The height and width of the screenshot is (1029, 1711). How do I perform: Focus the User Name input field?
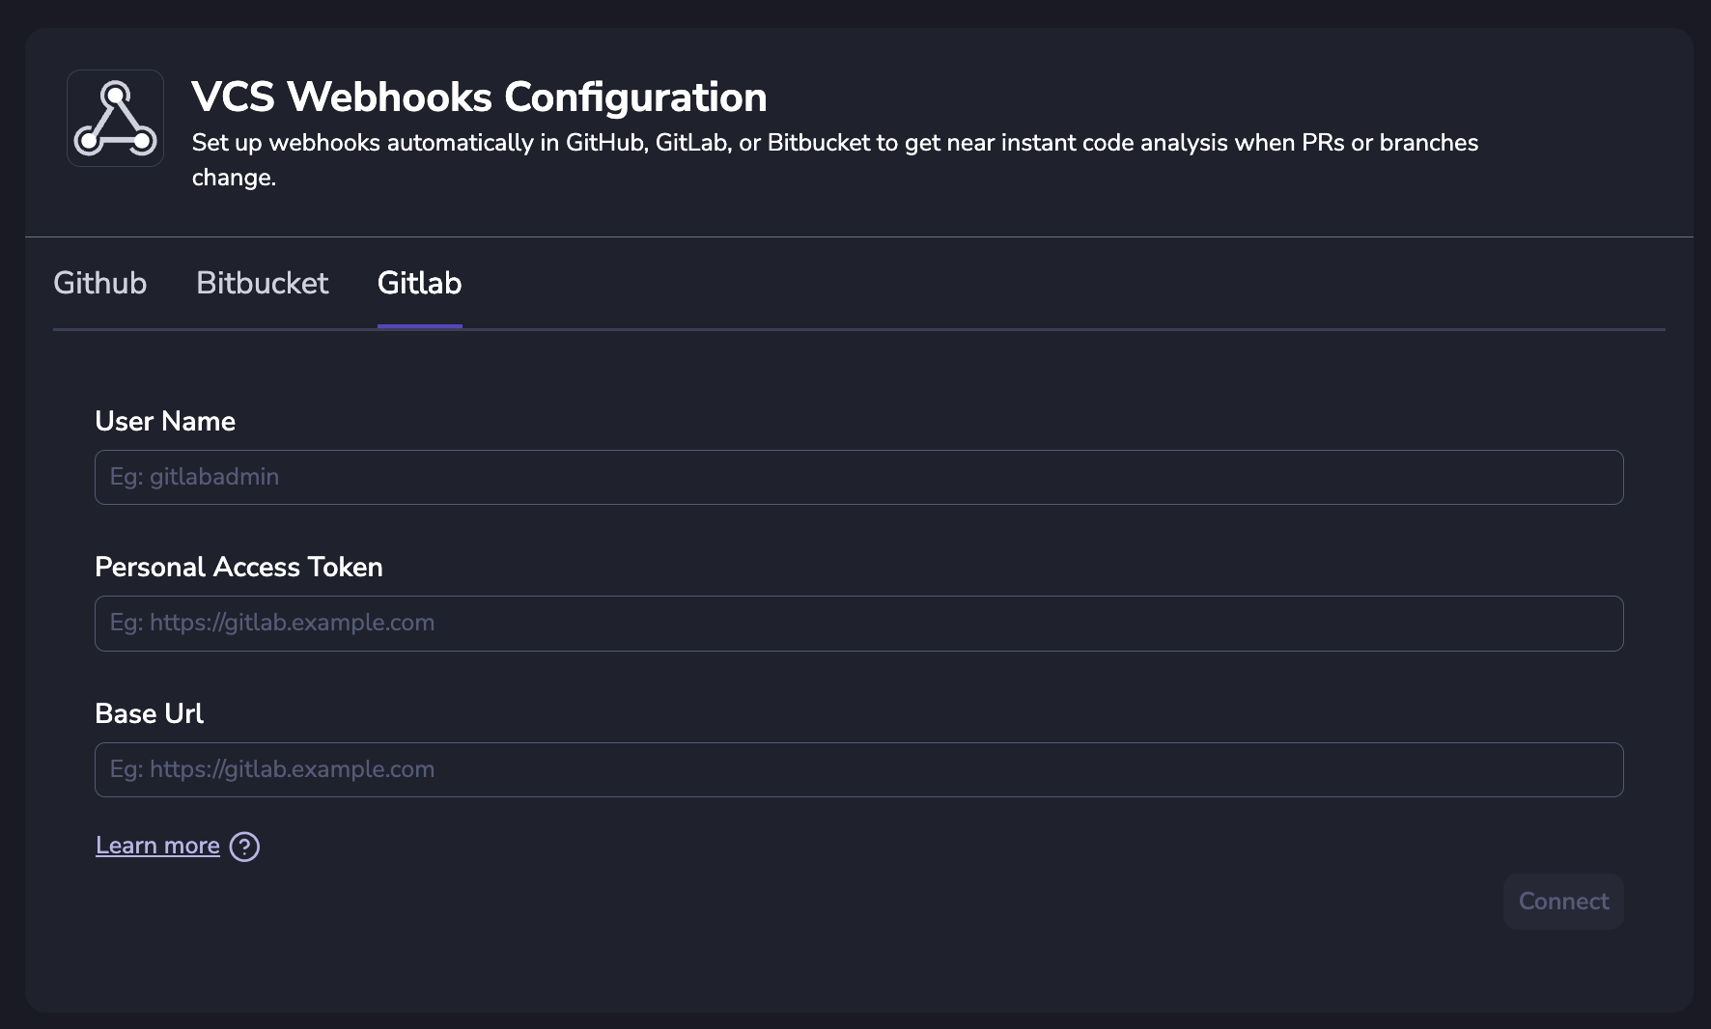point(858,477)
